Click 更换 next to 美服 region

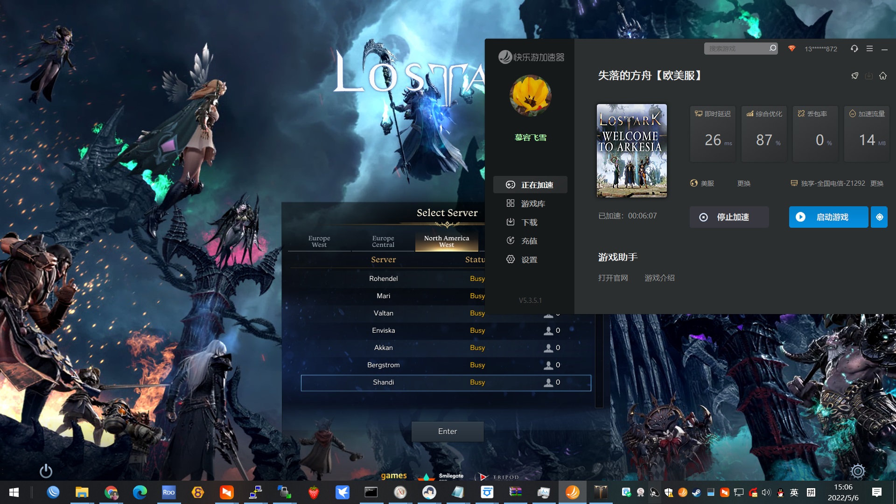[744, 183]
